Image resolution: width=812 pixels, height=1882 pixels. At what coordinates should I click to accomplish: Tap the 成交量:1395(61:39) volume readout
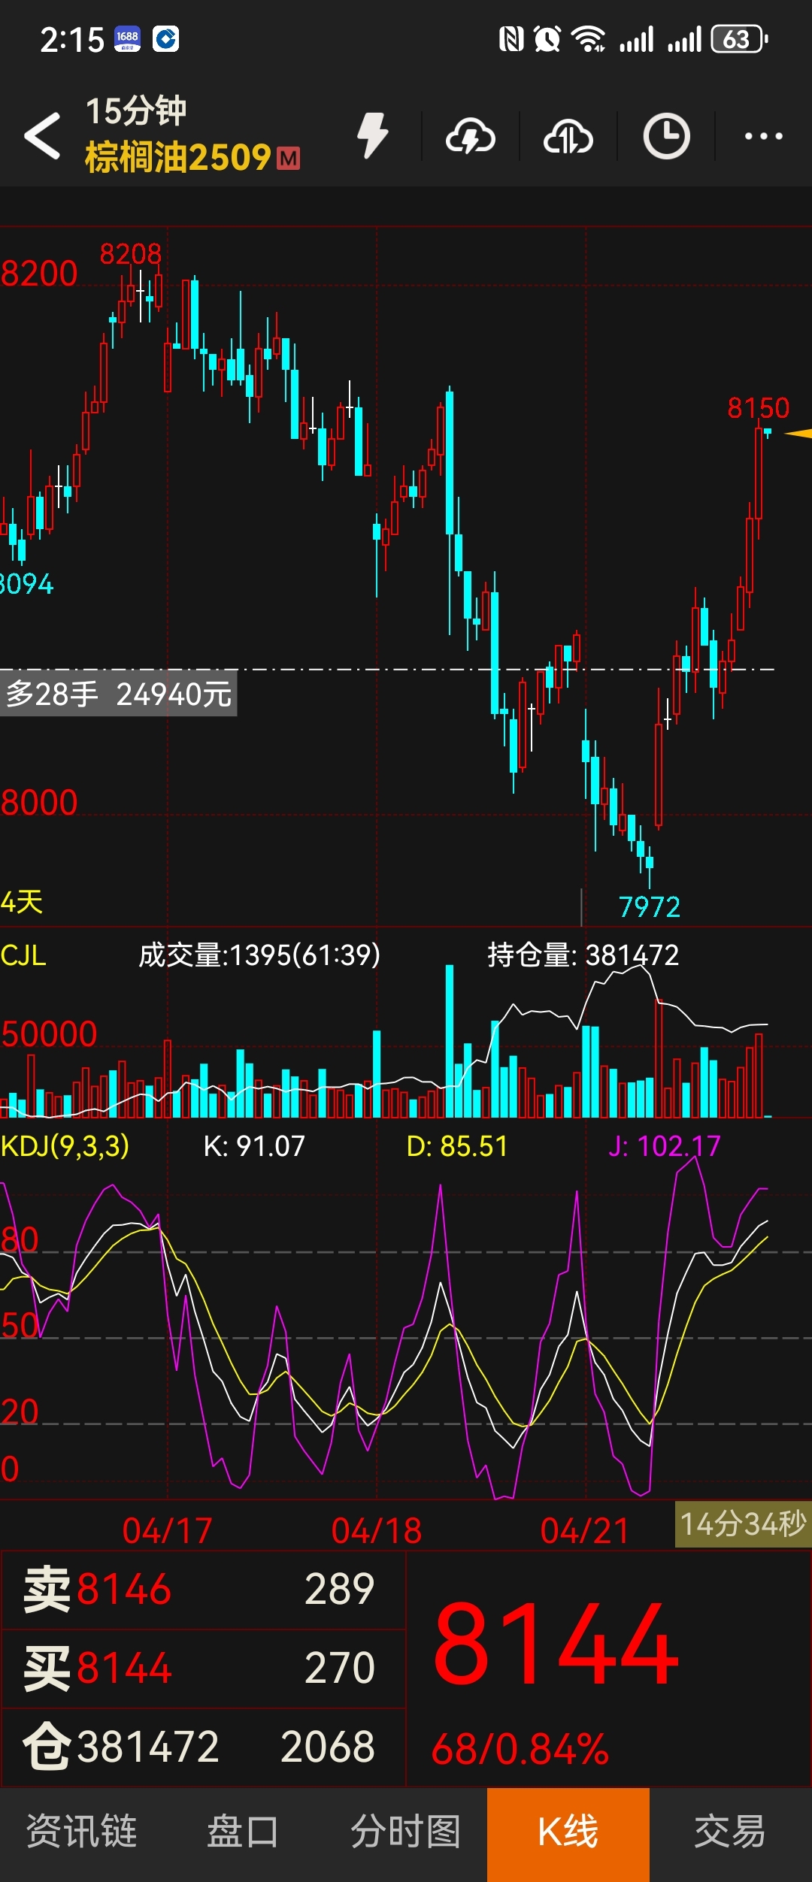coord(259,955)
